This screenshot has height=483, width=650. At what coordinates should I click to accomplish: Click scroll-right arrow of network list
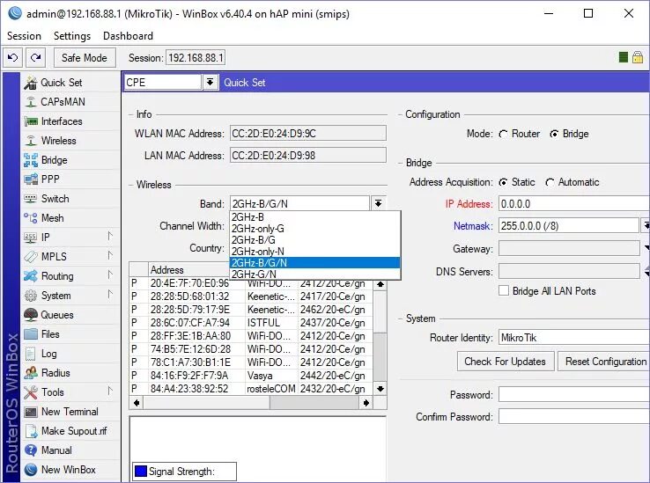[366, 403]
